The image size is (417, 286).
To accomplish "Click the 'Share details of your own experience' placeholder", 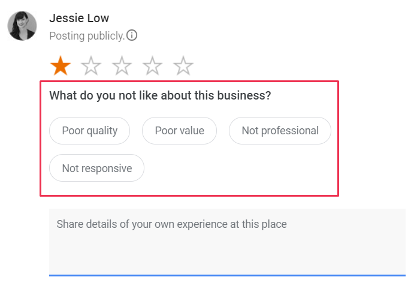I will click(x=171, y=225).
